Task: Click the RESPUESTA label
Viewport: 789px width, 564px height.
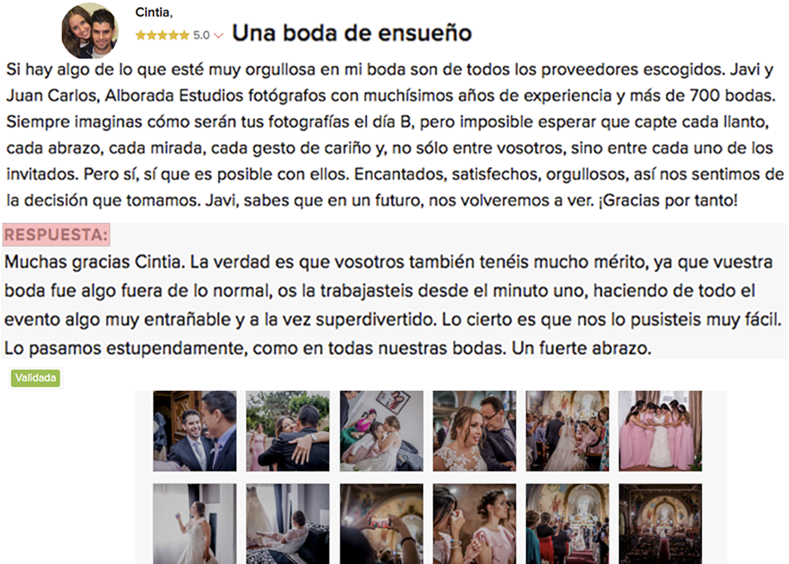Action: click(56, 235)
